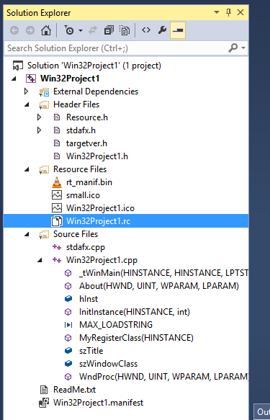Image resolution: width=270 pixels, height=420 pixels.
Task: Expand stdafx.h node
Action: pyautogui.click(x=40, y=130)
